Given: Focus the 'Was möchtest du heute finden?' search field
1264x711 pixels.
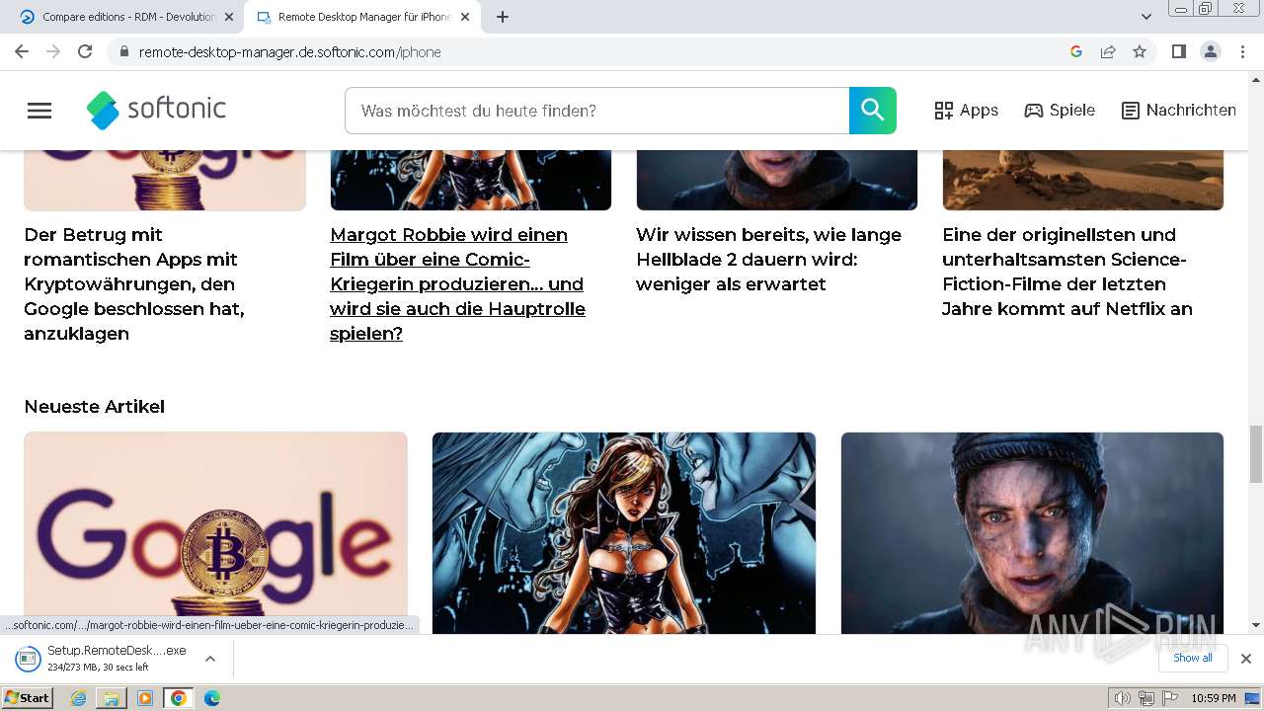Looking at the screenshot, I should pos(596,111).
